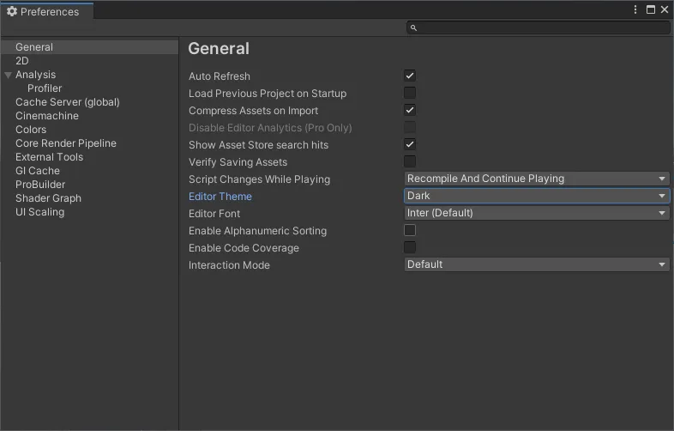Image resolution: width=674 pixels, height=431 pixels.
Task: Open the Interaction Mode dropdown
Action: (x=537, y=264)
